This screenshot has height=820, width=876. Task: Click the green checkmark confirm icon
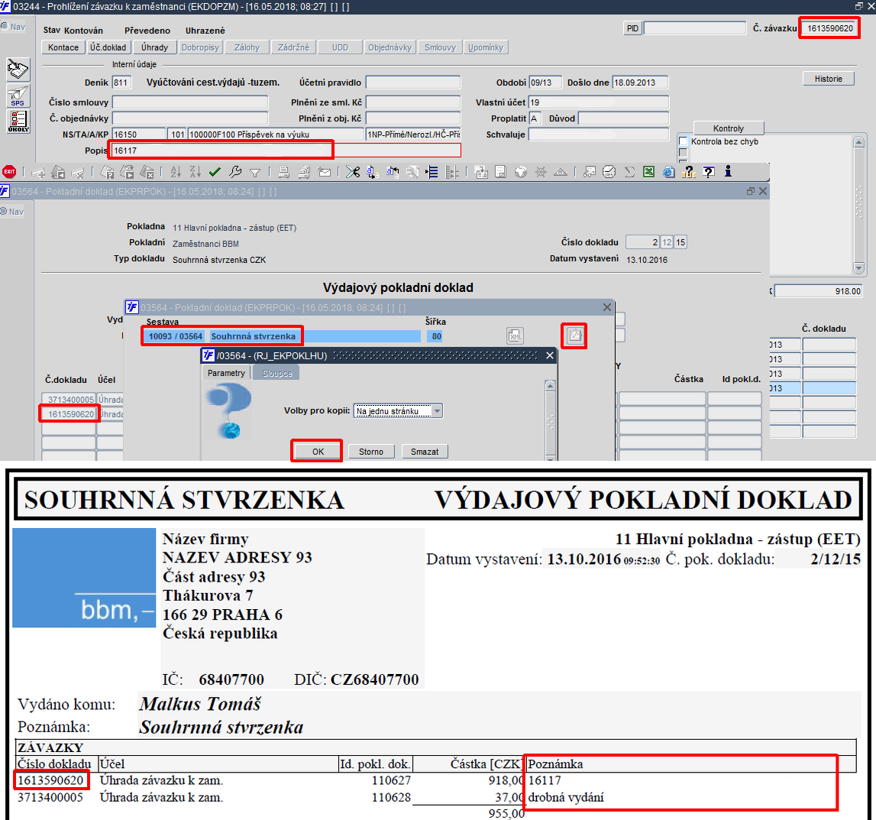pyautogui.click(x=215, y=172)
